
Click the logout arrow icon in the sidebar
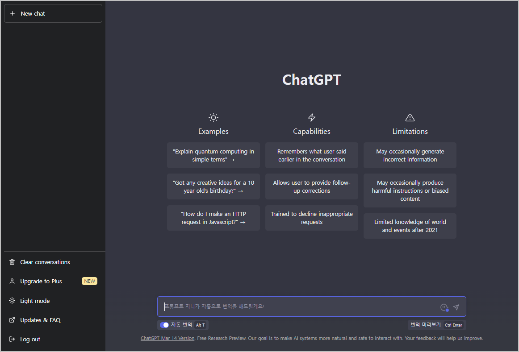click(12, 339)
